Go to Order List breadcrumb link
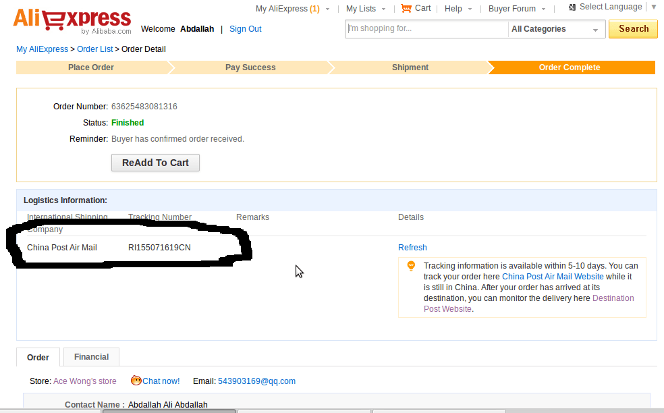664x413 pixels. (95, 49)
